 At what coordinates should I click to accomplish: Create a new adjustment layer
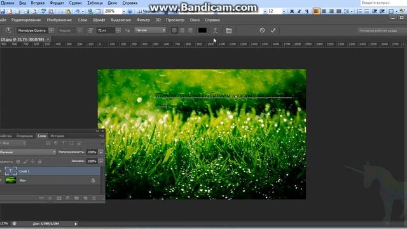coord(68,198)
